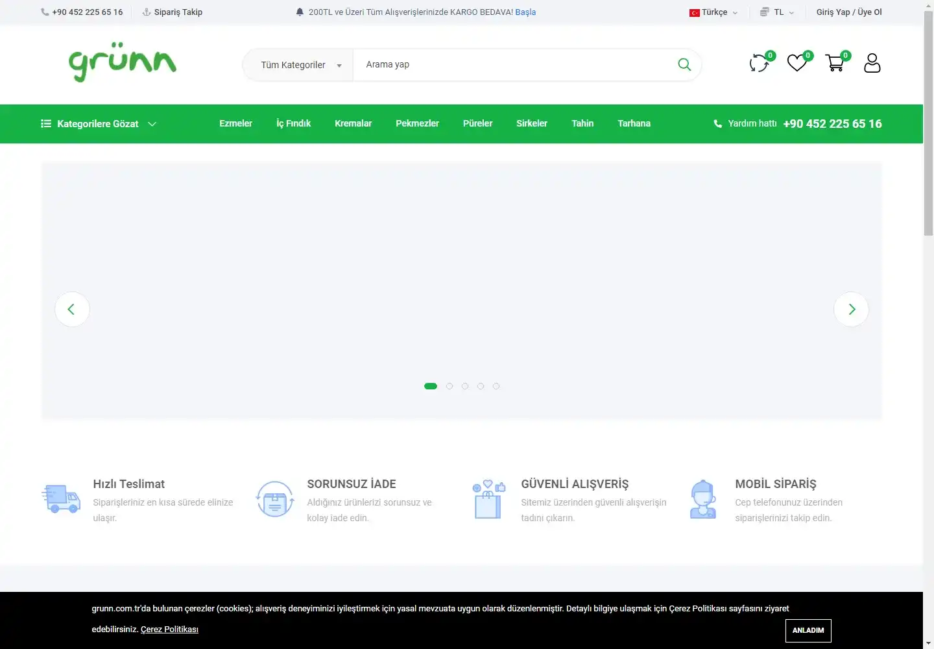Image resolution: width=934 pixels, height=649 pixels.
Task: Click the ANLADIM cookie button
Action: 808,630
